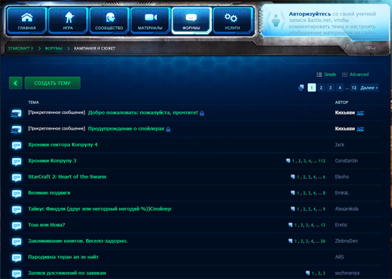
Task: Click the chat icon of Пародийна теран topic
Action: pyautogui.click(x=17, y=258)
